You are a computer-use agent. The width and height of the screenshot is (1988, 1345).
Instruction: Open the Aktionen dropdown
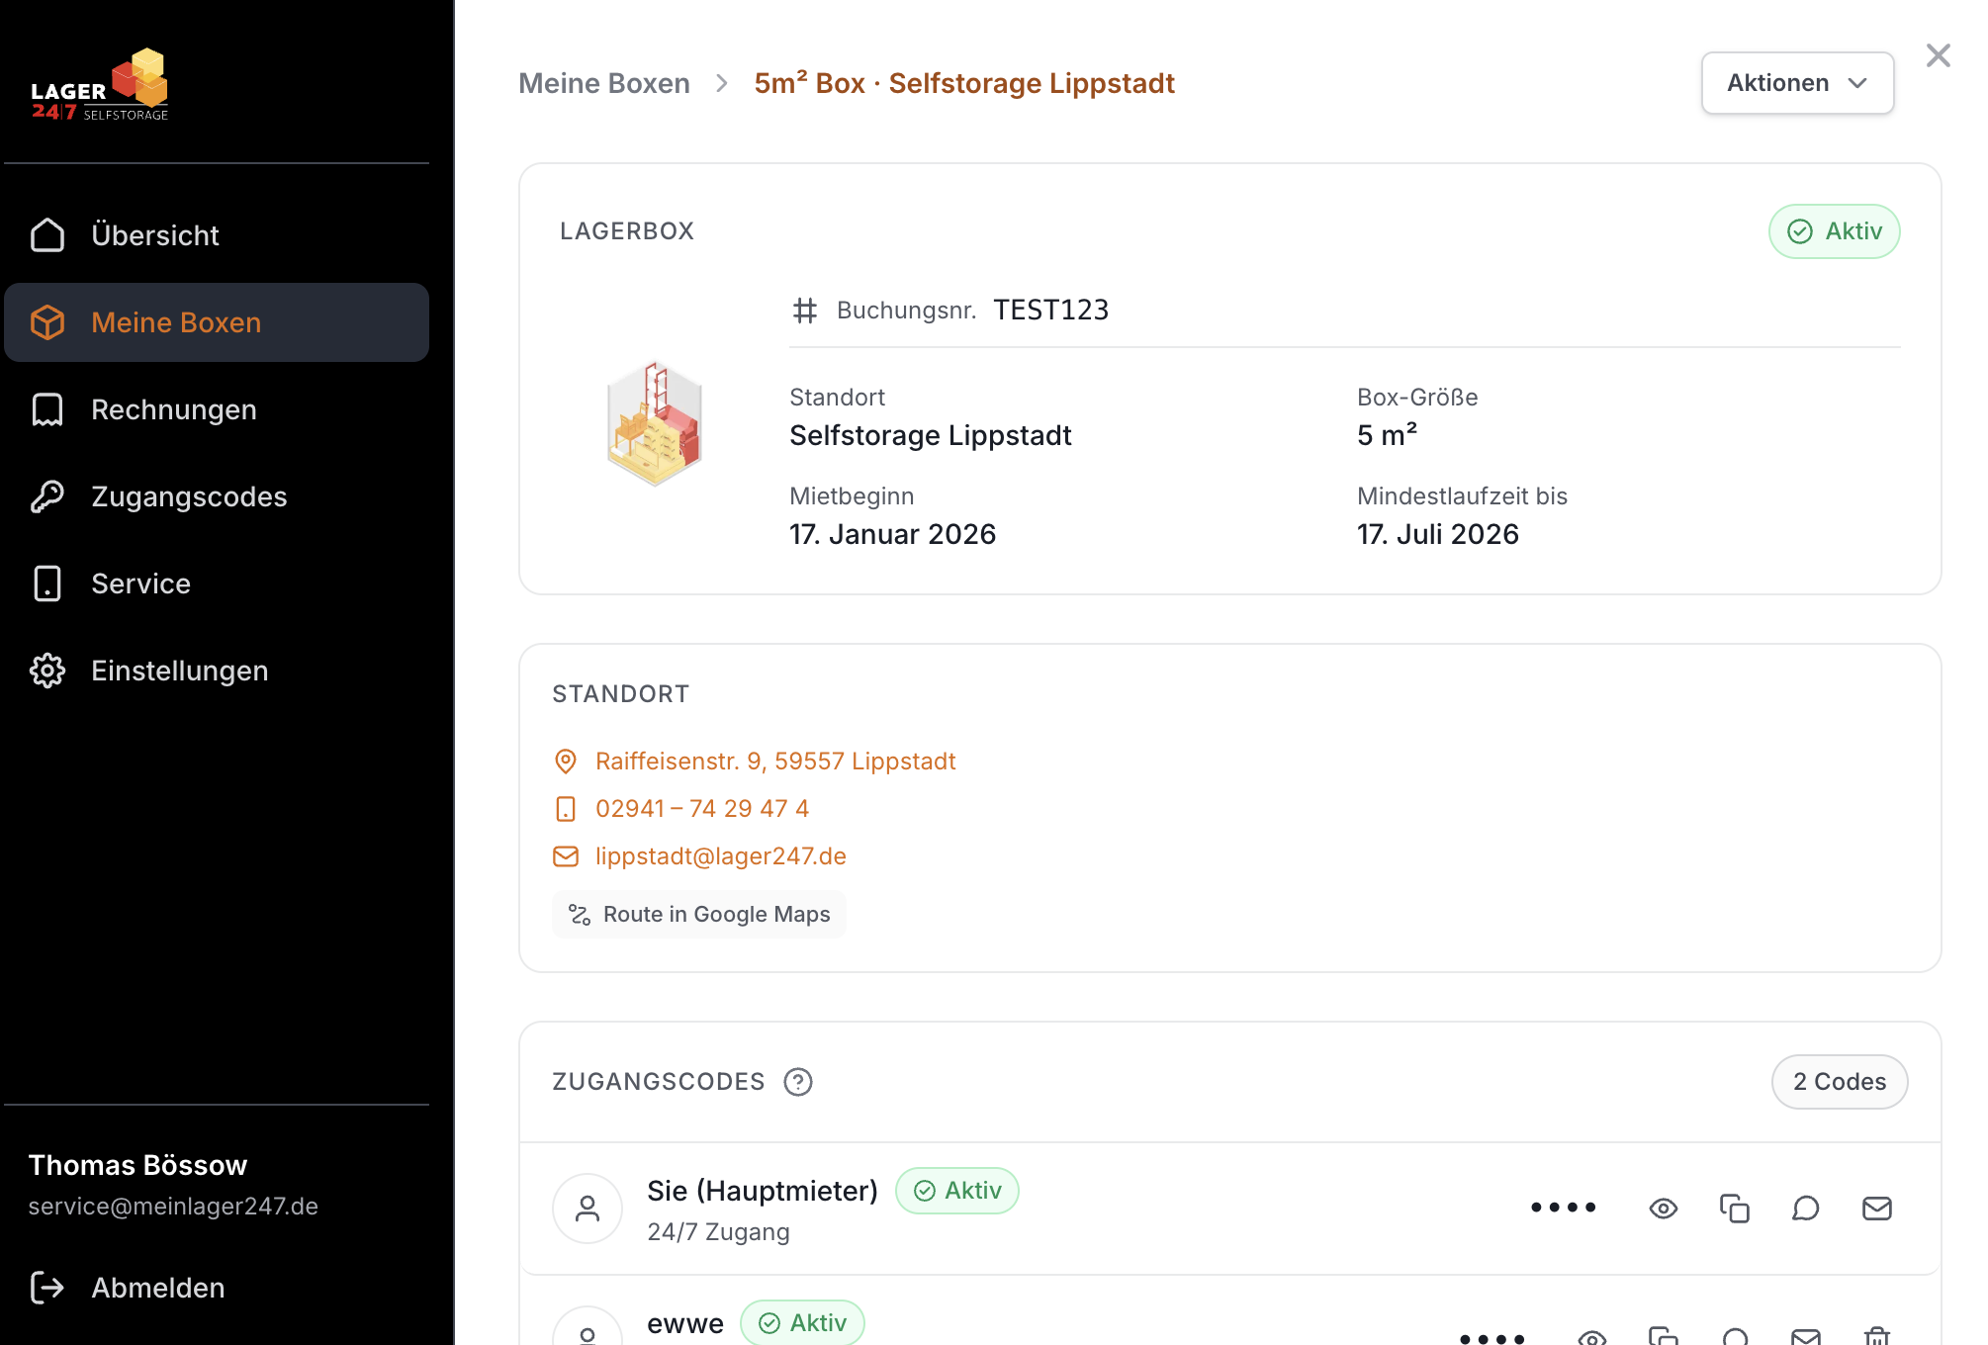pos(1797,83)
